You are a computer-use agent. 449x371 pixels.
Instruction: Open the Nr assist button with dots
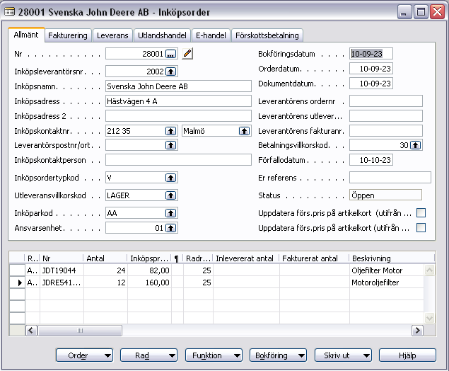coord(171,54)
